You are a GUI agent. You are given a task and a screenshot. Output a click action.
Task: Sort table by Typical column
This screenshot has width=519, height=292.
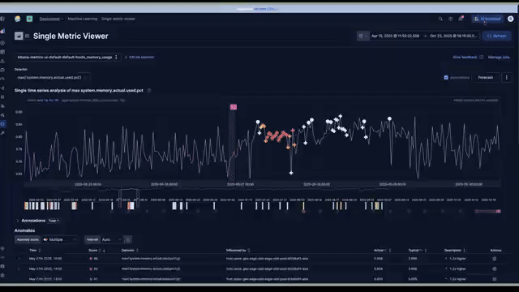click(x=418, y=251)
